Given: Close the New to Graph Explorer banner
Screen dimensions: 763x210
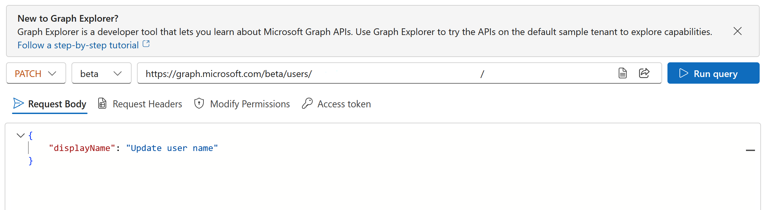Looking at the screenshot, I should coord(737,31).
